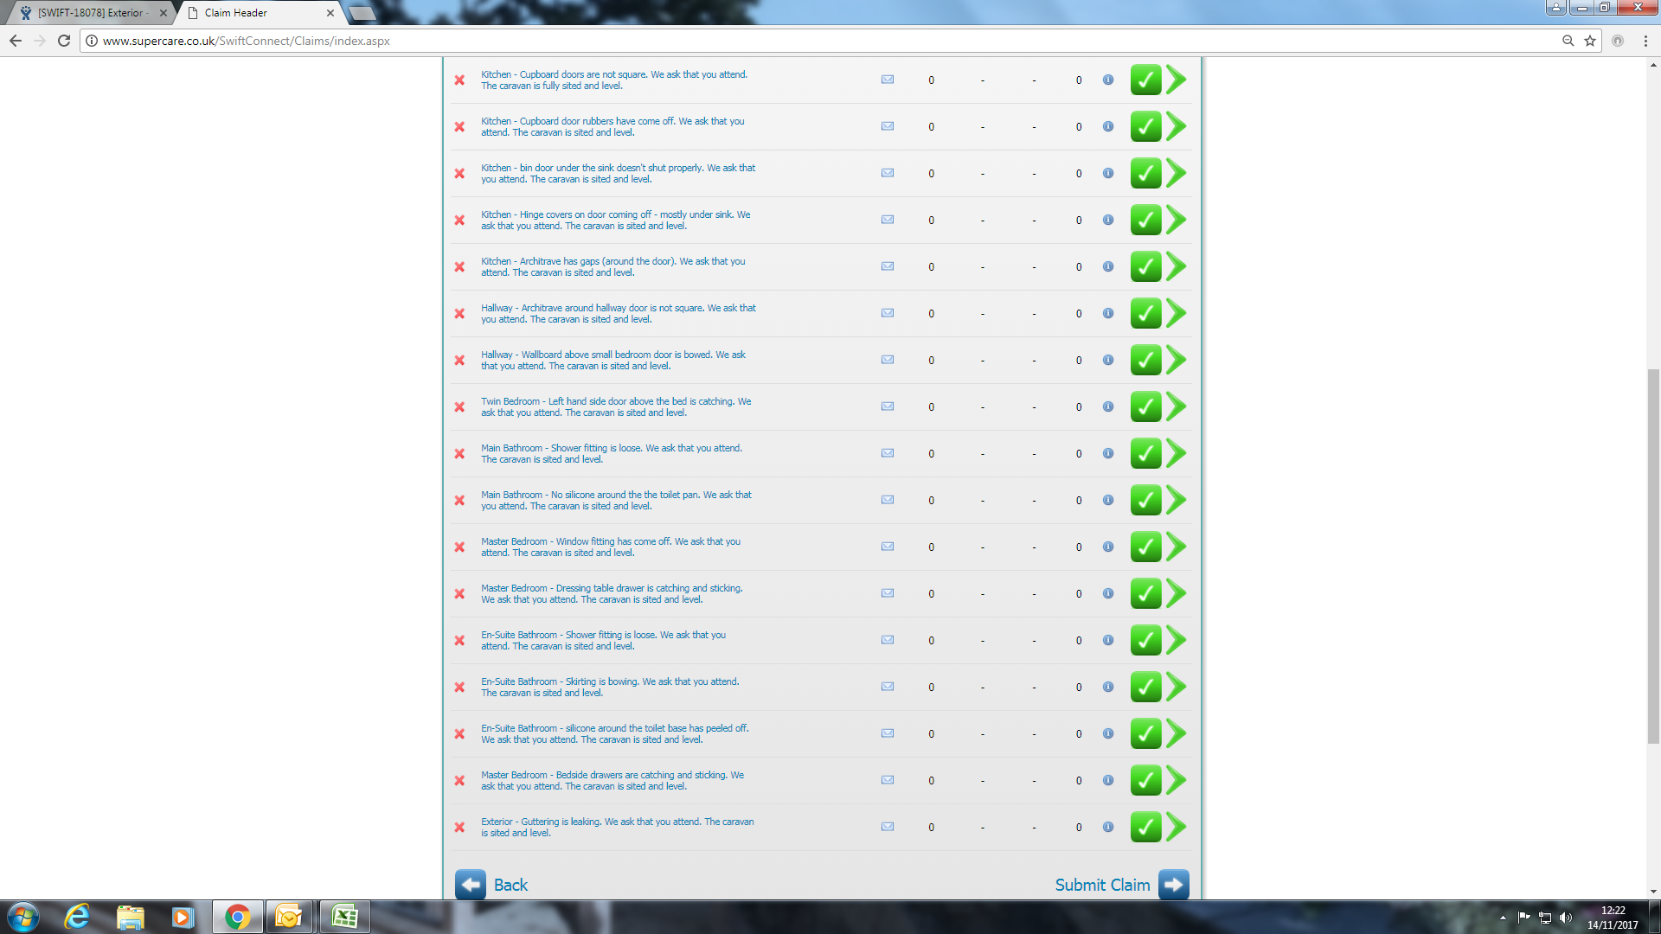This screenshot has height=934, width=1661.
Task: Tick green check for Bedside drawers catching row
Action: tap(1145, 780)
